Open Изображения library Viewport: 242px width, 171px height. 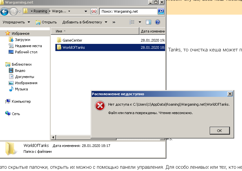tap(26, 83)
